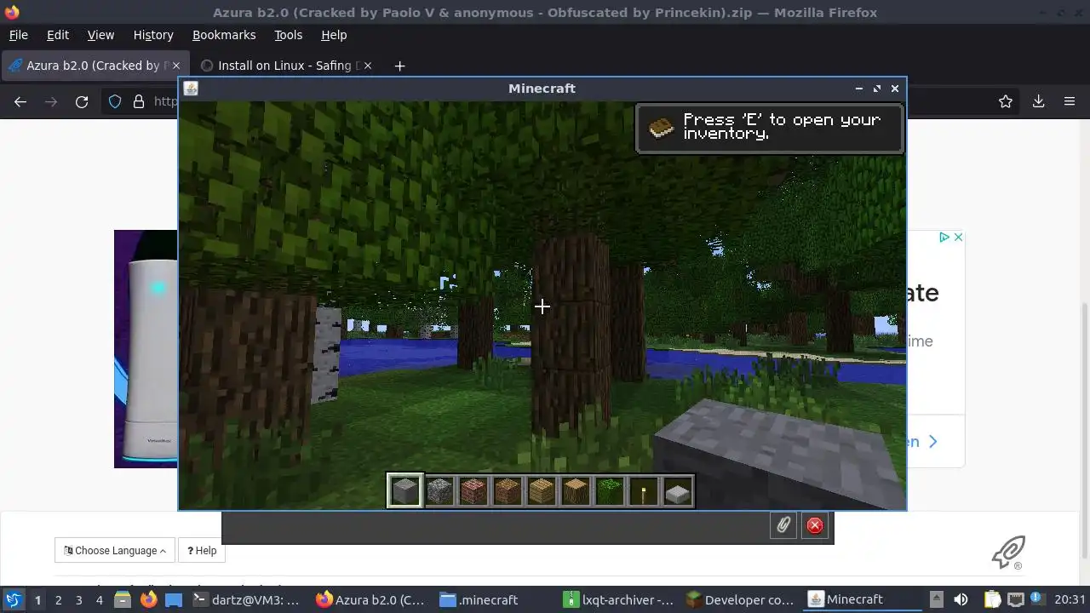This screenshot has height=613, width=1090.
Task: Focus Azura b2.0 Firefox taskbar entry
Action: 370,599
